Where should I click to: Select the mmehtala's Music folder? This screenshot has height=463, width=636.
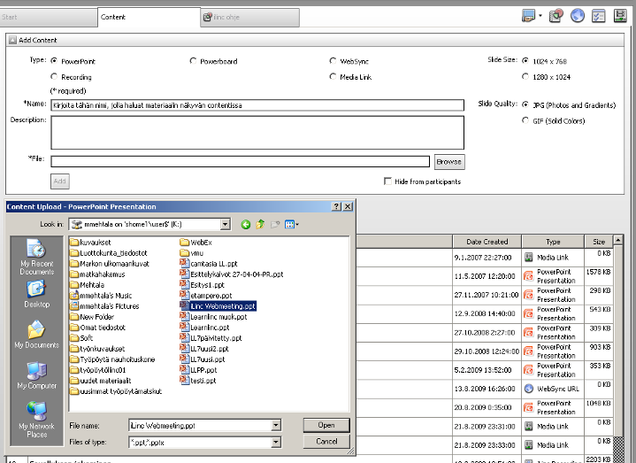(x=101, y=296)
